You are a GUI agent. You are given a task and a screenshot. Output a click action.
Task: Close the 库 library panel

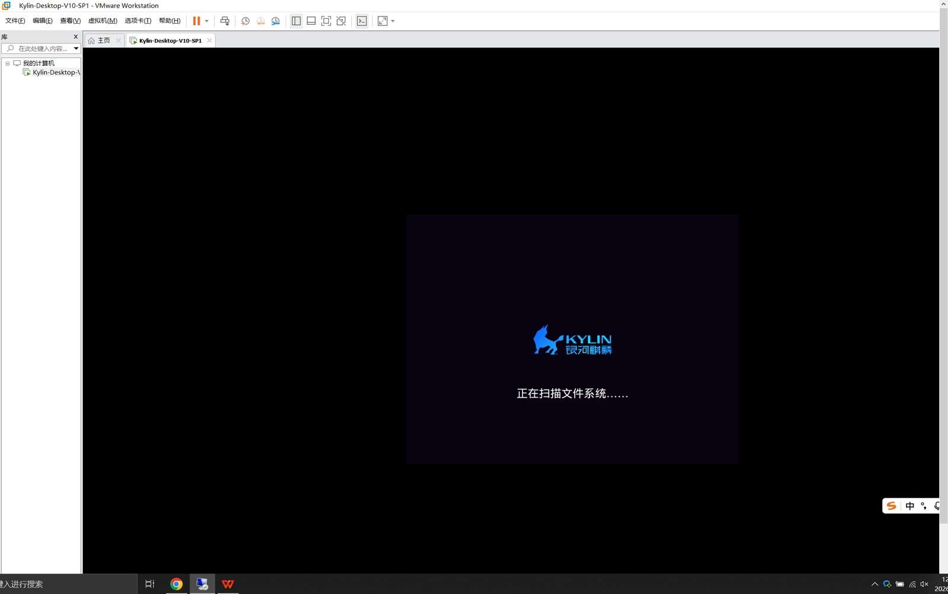[x=76, y=37]
